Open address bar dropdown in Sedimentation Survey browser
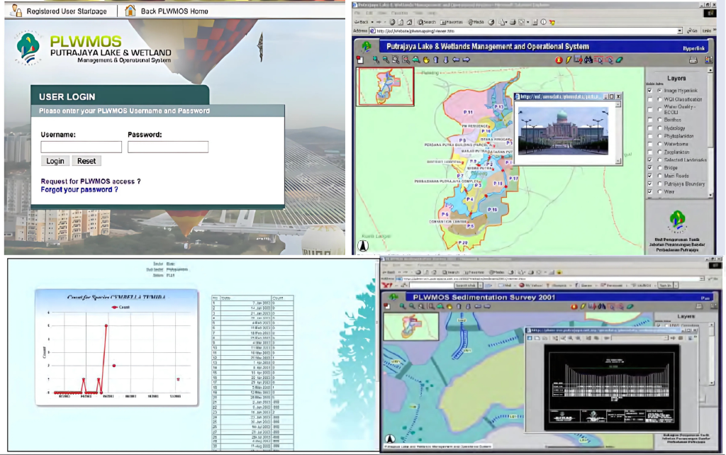726x455 pixels. tap(702, 279)
